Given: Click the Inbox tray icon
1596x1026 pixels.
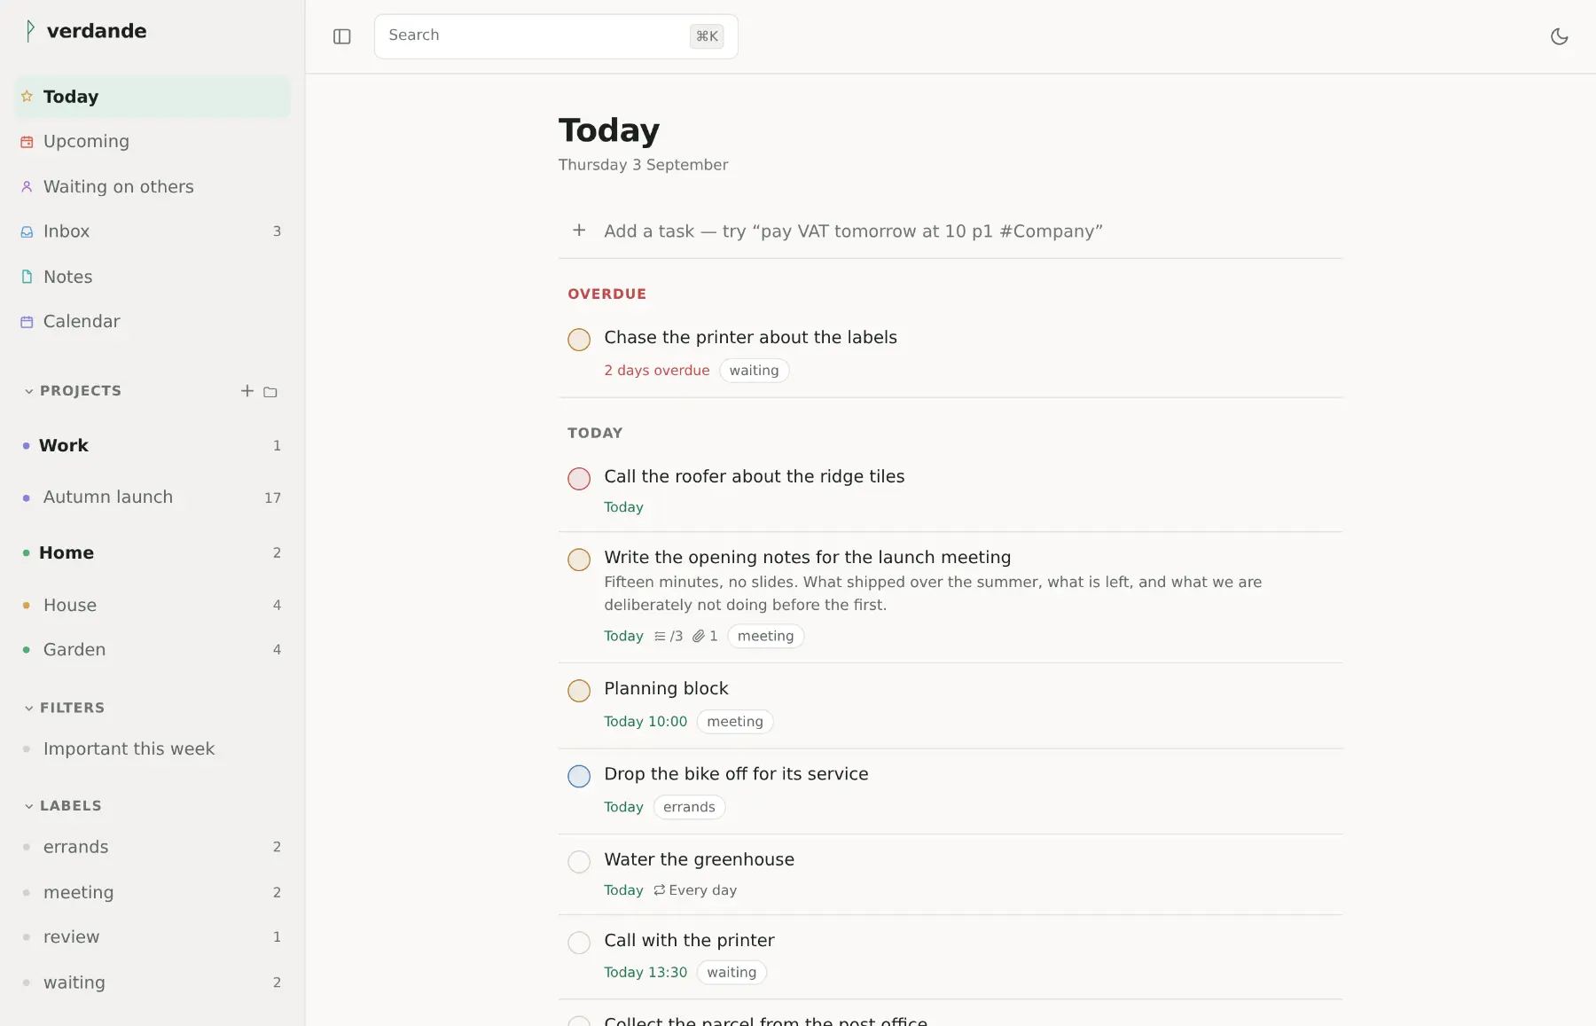Looking at the screenshot, I should (27, 231).
